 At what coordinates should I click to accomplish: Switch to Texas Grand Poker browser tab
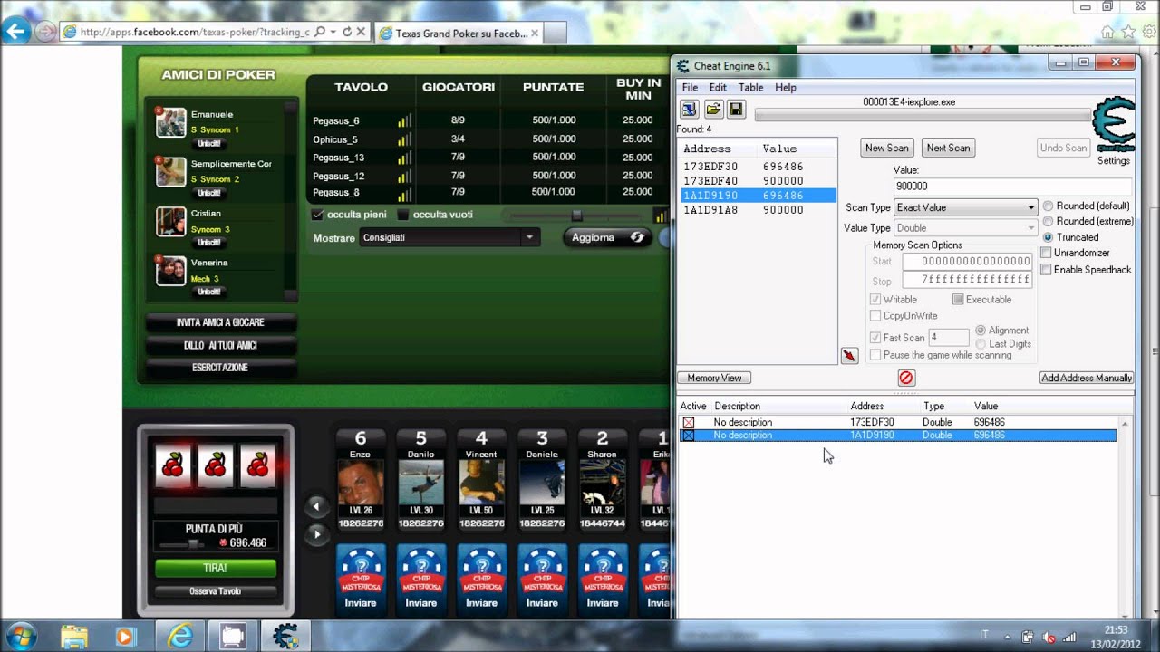[x=459, y=34]
